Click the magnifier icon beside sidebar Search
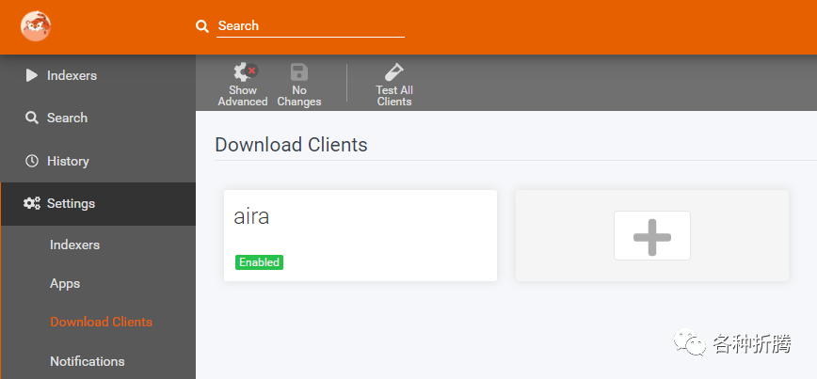 click(x=32, y=118)
